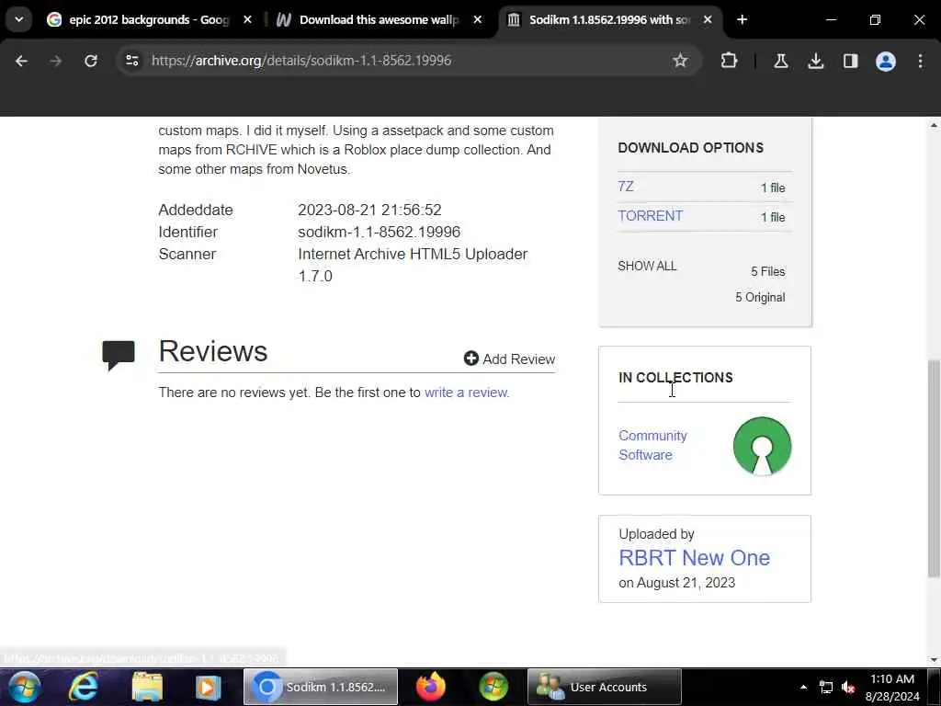The image size is (941, 706).
Task: Click SHOW ALL download files
Action: (x=647, y=266)
